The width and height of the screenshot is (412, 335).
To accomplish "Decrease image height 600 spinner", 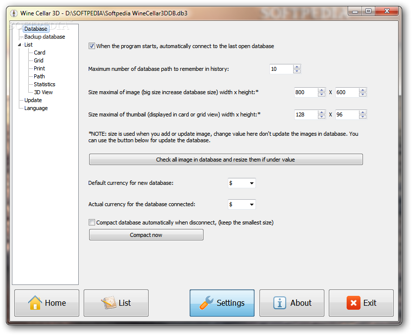I will 362,95.
